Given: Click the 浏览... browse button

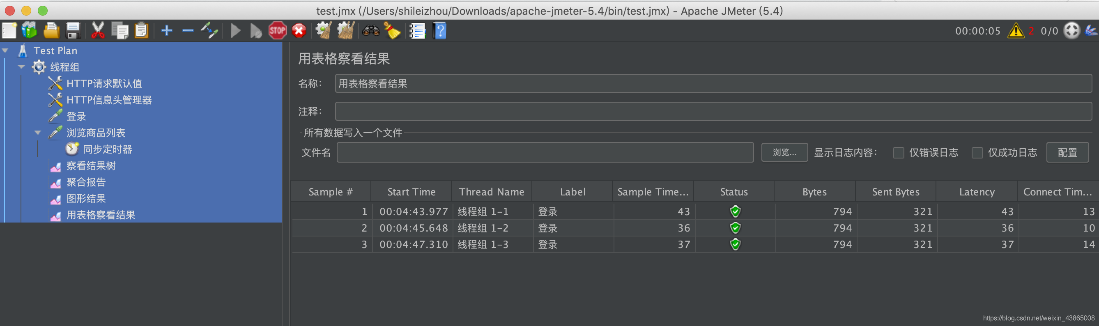Looking at the screenshot, I should (784, 153).
